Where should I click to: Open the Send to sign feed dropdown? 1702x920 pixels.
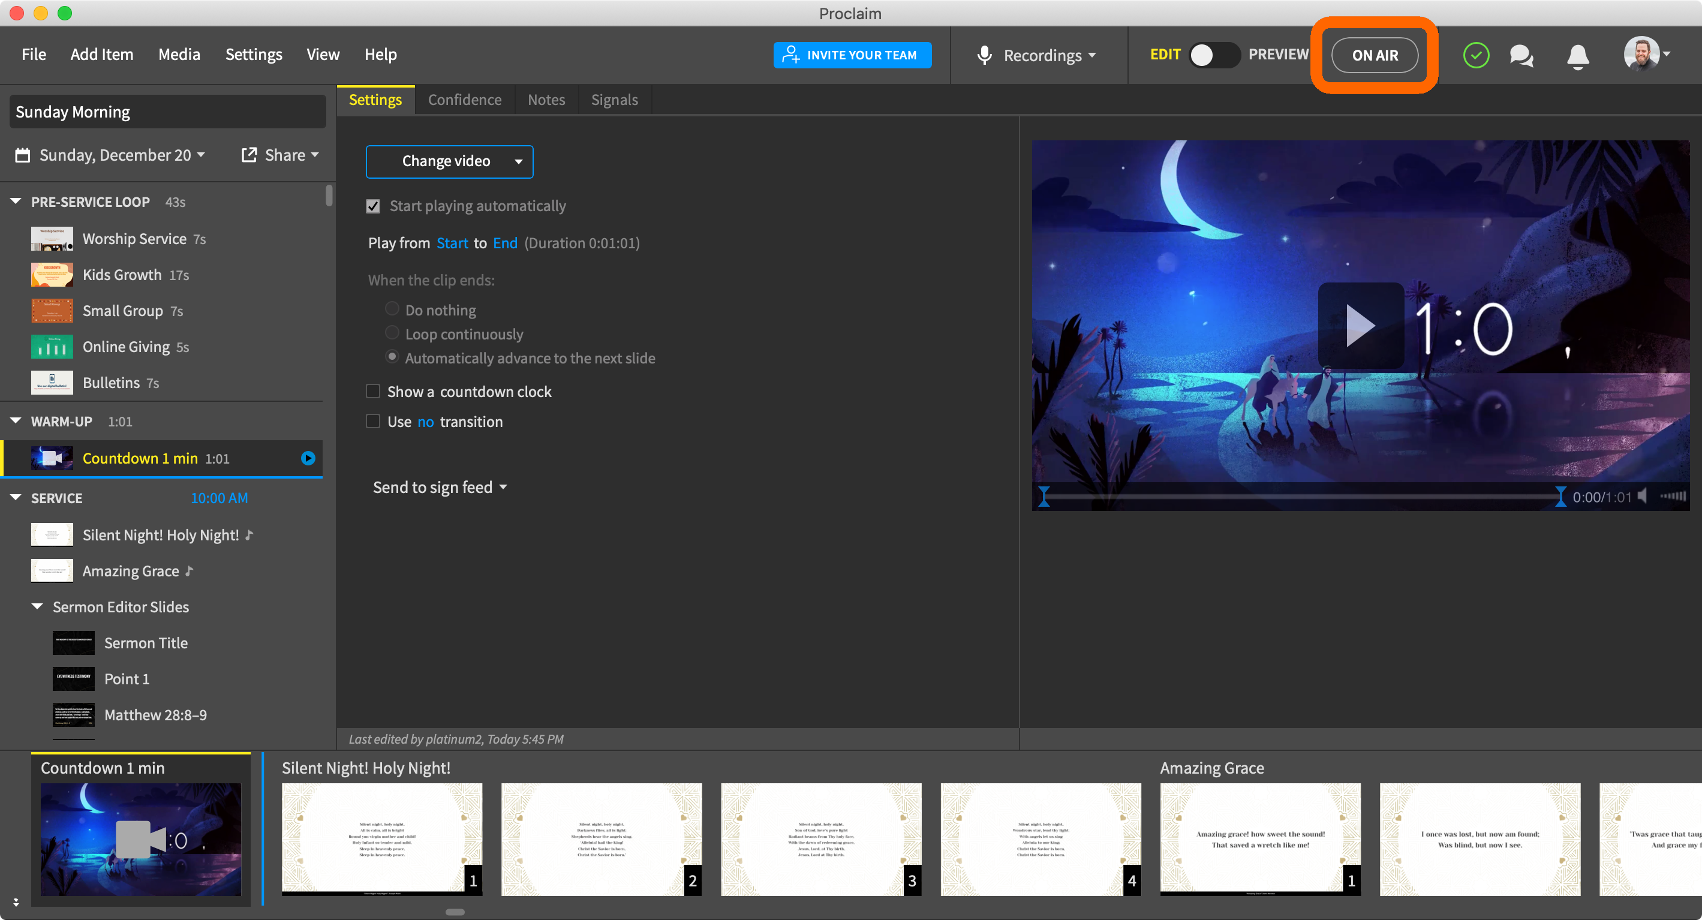(440, 488)
